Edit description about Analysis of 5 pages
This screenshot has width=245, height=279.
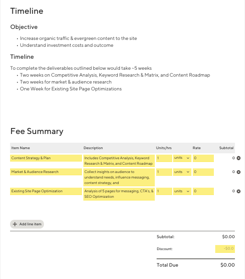coord(119,194)
